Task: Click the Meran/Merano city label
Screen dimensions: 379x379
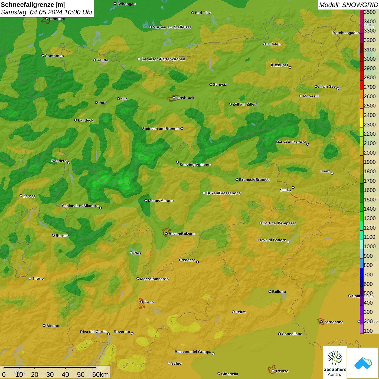Action: (x=161, y=201)
